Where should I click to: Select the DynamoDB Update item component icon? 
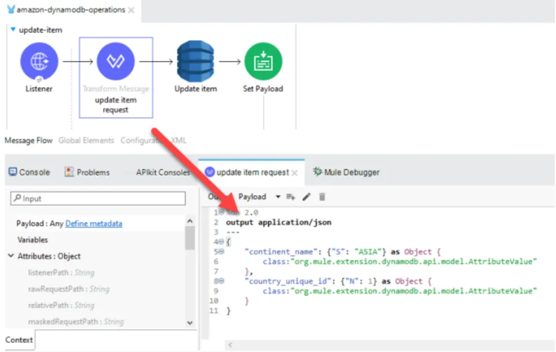[x=195, y=61]
